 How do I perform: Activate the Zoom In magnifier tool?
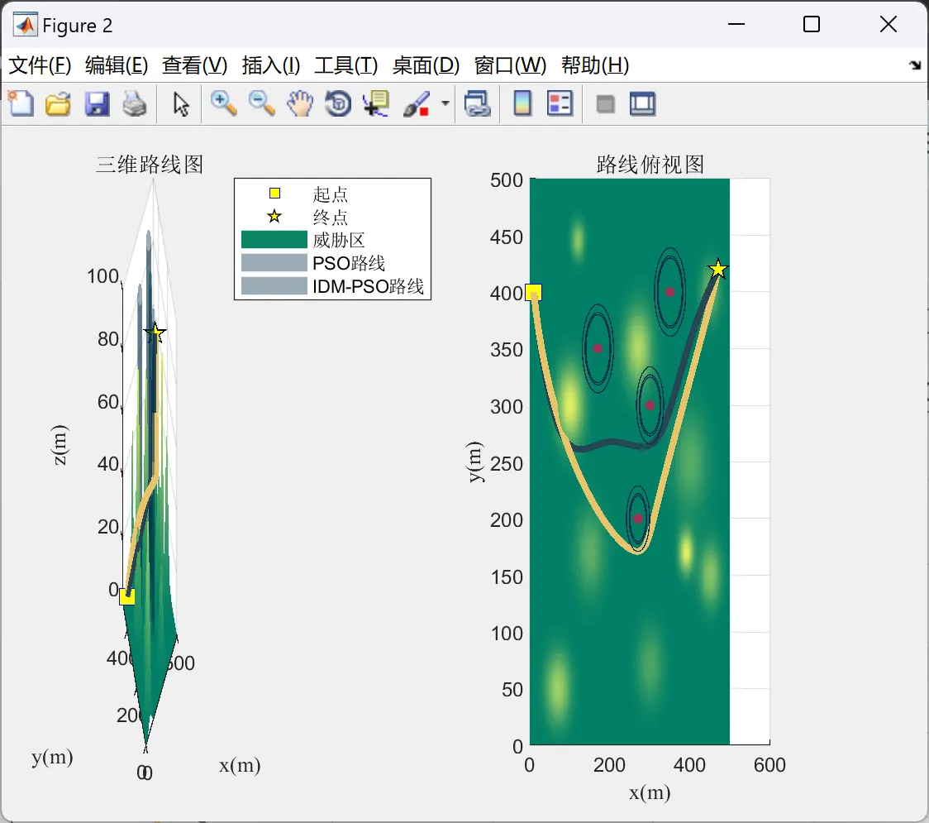(x=223, y=103)
